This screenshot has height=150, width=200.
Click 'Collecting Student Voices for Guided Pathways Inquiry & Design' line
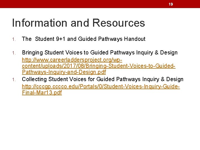(103, 79)
